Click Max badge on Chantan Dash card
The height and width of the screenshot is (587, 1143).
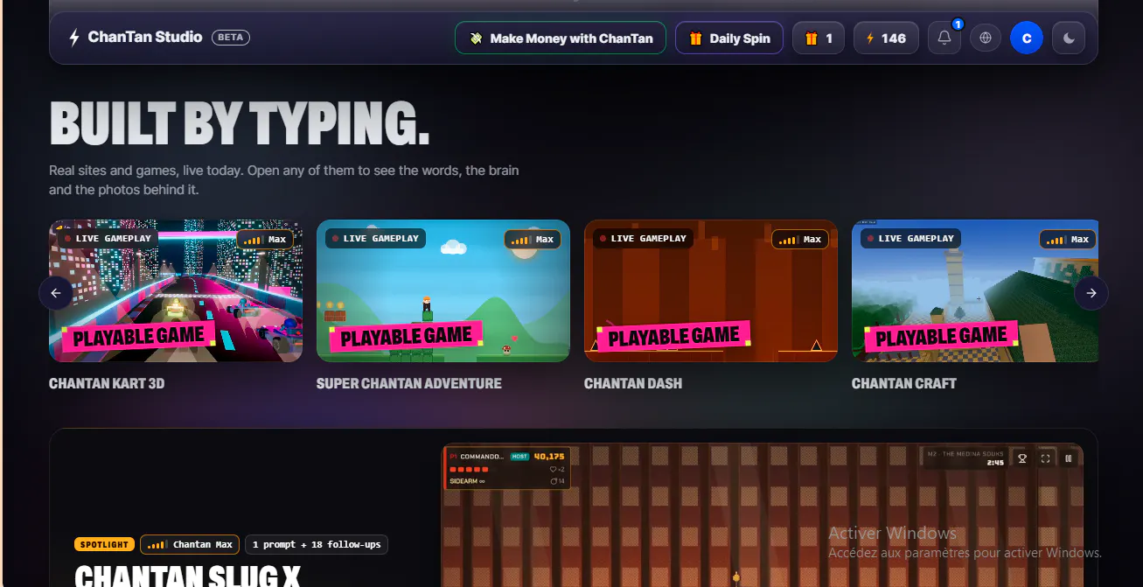coord(800,239)
